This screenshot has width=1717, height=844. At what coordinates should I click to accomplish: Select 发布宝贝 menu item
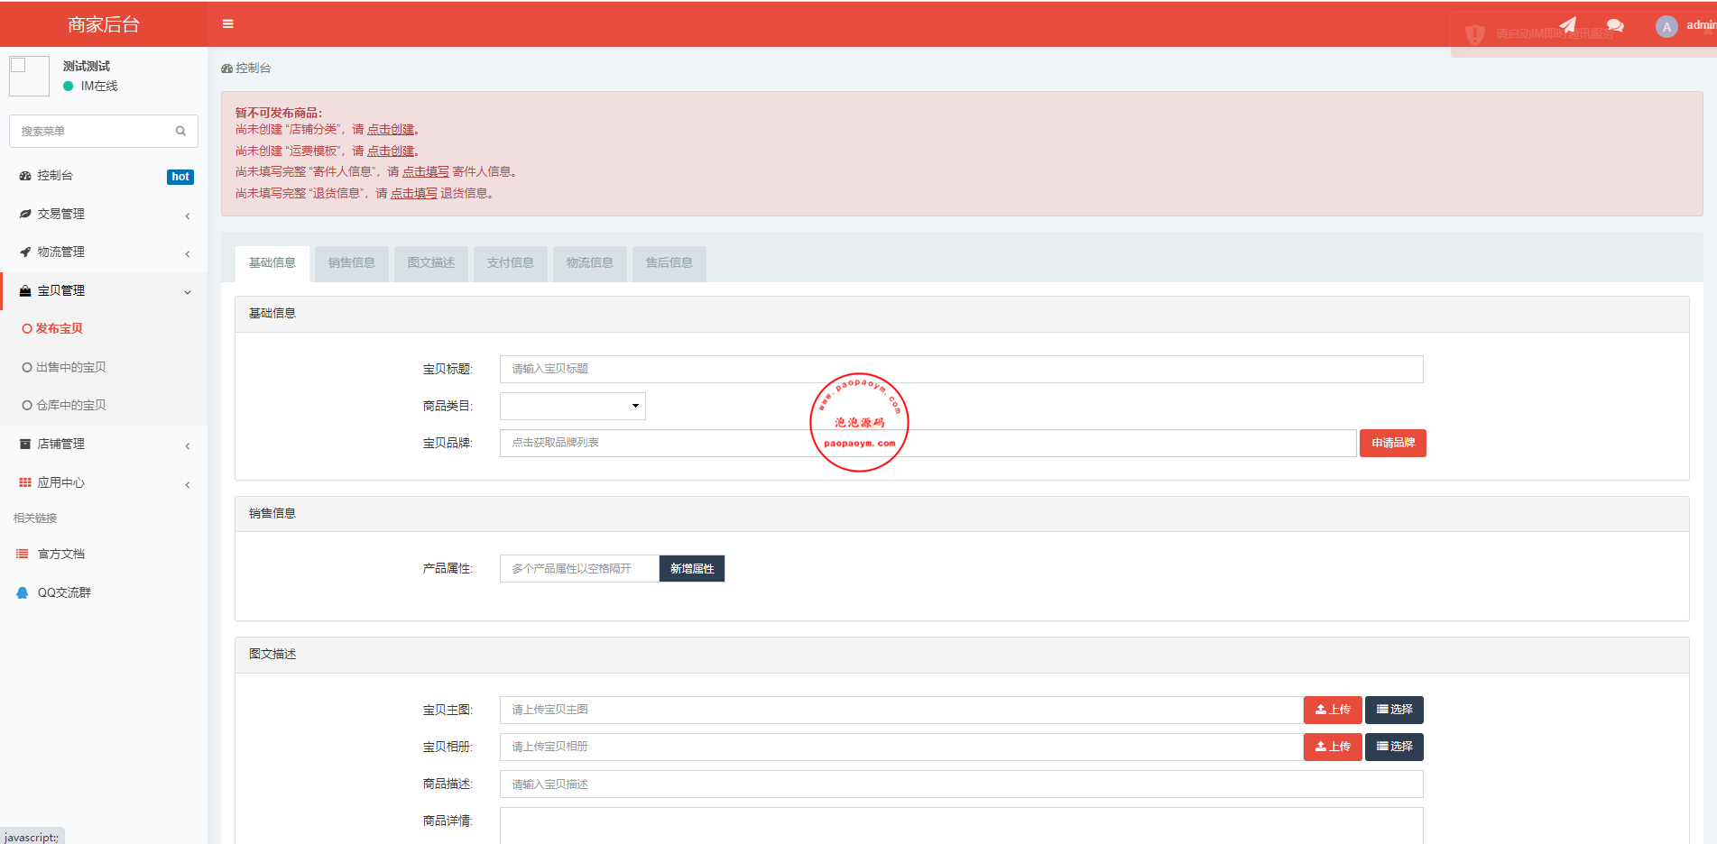tap(59, 329)
